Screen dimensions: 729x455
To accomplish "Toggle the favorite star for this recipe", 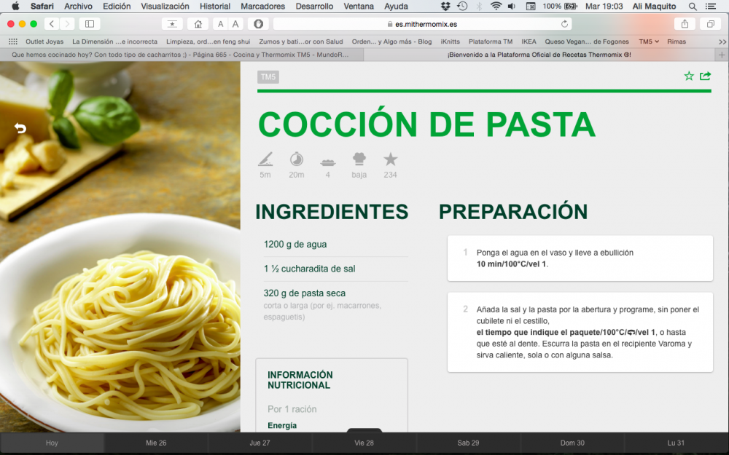I will point(688,76).
